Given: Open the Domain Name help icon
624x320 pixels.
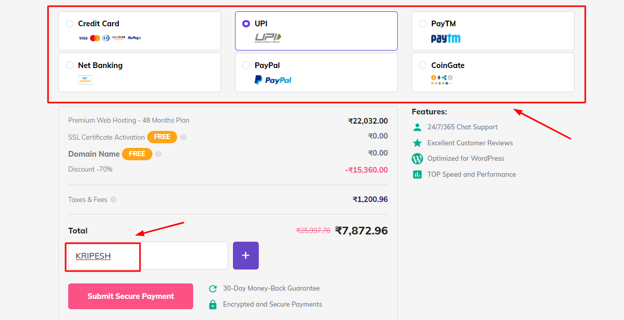Looking at the screenshot, I should coord(159,154).
